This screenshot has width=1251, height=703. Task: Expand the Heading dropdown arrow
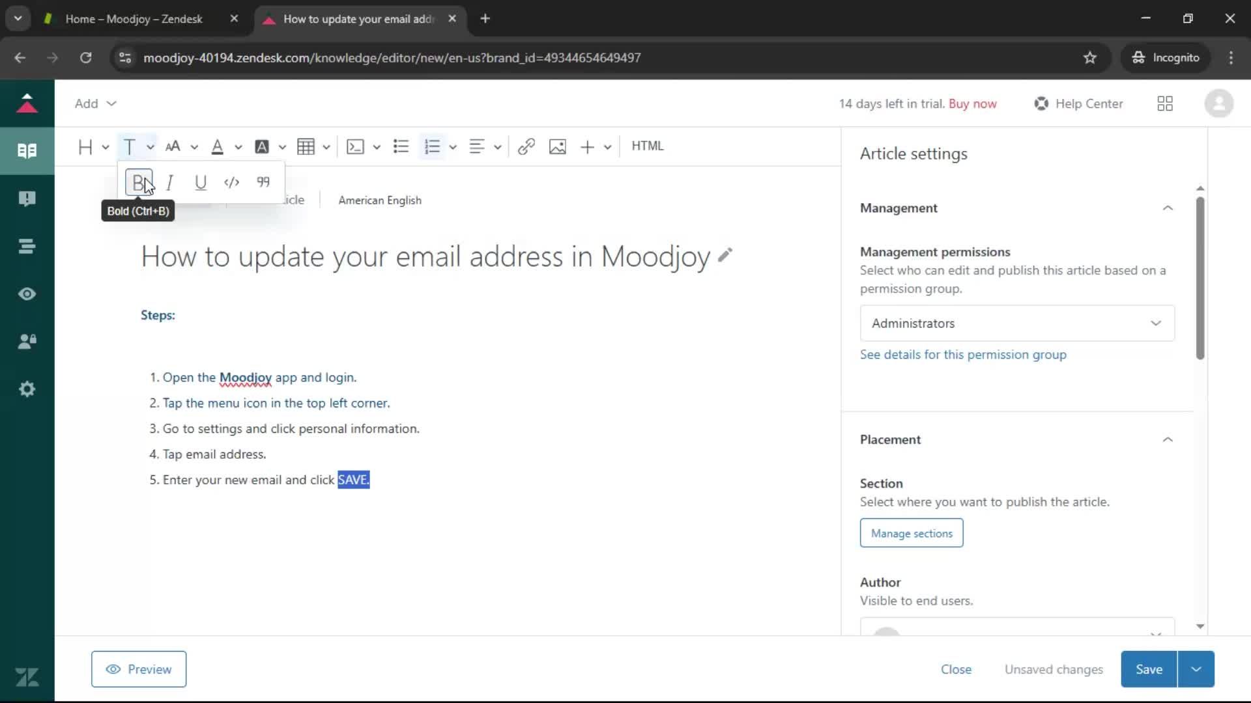pyautogui.click(x=106, y=148)
